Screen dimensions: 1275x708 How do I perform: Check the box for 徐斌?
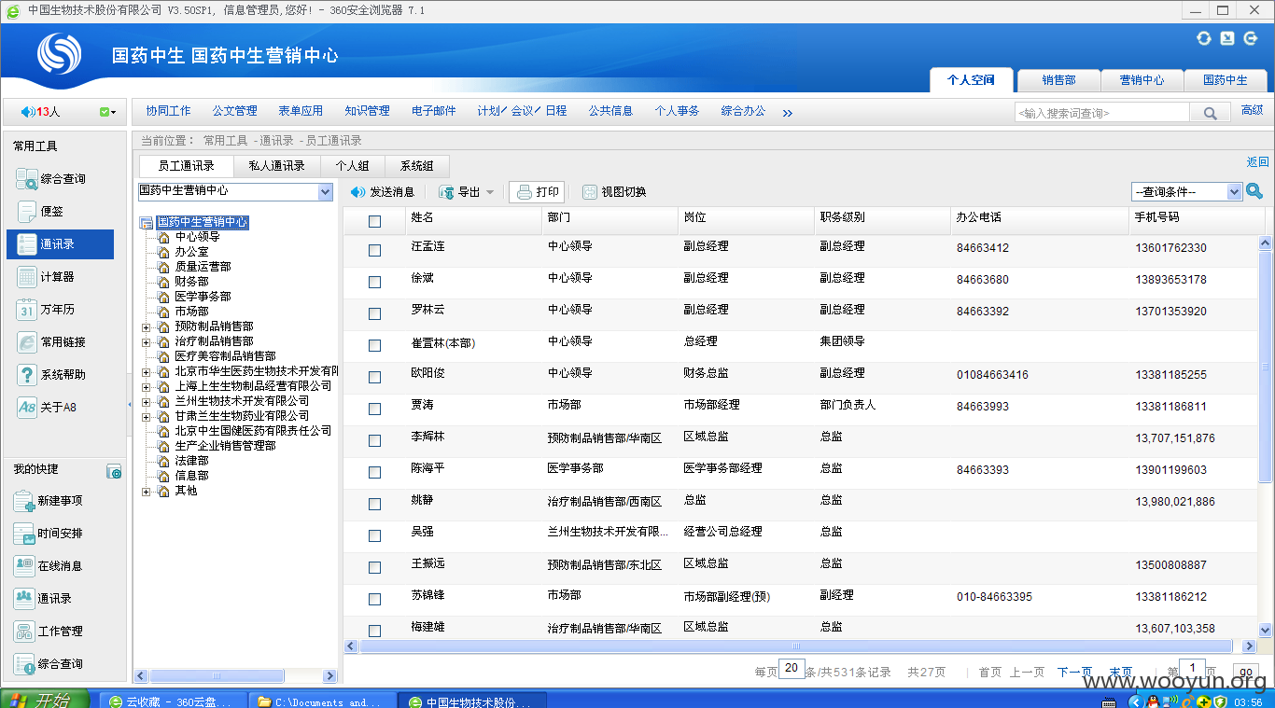coord(374,282)
